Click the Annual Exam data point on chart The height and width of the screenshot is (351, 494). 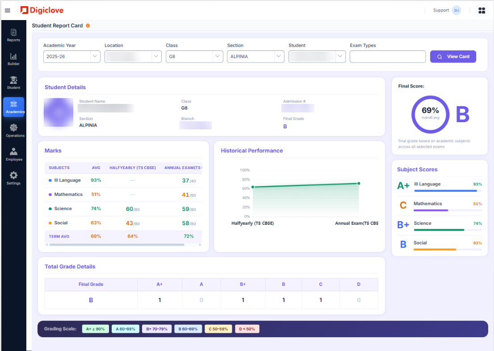[x=359, y=183]
